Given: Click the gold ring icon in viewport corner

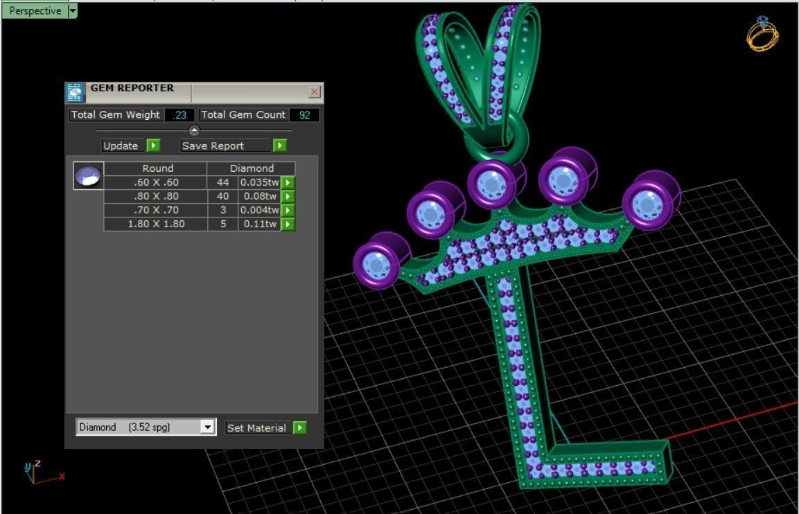Looking at the screenshot, I should point(763,34).
